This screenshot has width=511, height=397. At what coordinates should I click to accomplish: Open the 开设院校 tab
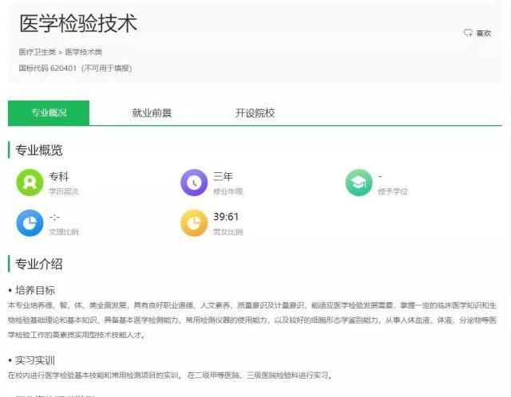255,113
